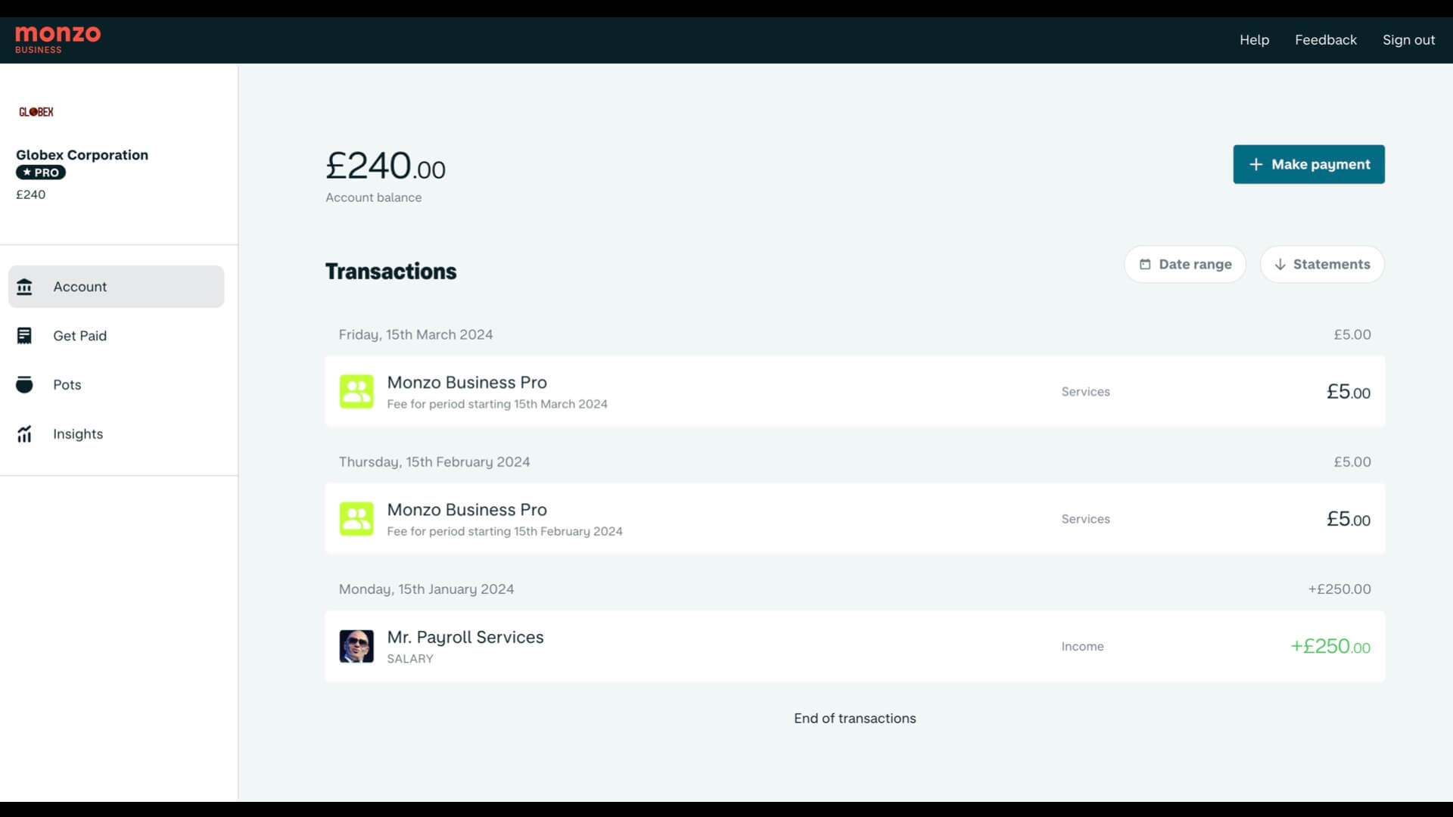Click the Account sidebar icon
Screen dimensions: 1453x817
tap(24, 286)
